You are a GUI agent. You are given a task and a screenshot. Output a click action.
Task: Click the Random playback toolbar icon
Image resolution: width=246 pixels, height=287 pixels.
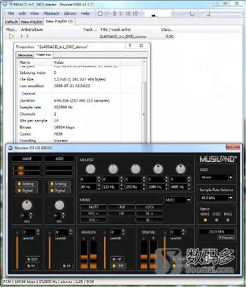136,14
